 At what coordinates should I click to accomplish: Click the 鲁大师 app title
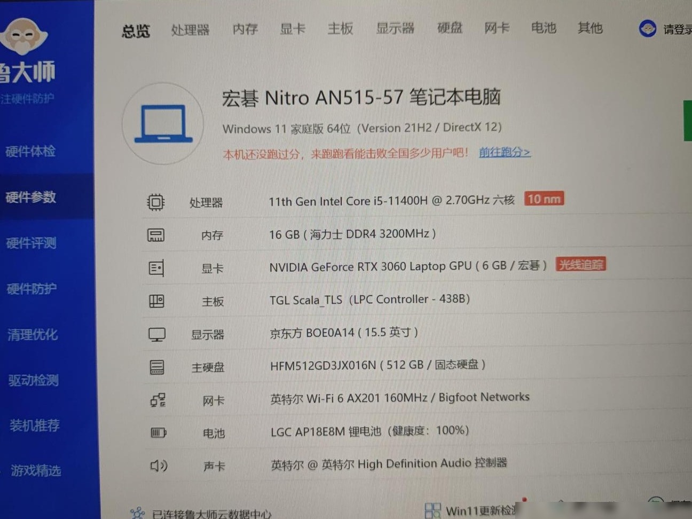pyautogui.click(x=27, y=72)
